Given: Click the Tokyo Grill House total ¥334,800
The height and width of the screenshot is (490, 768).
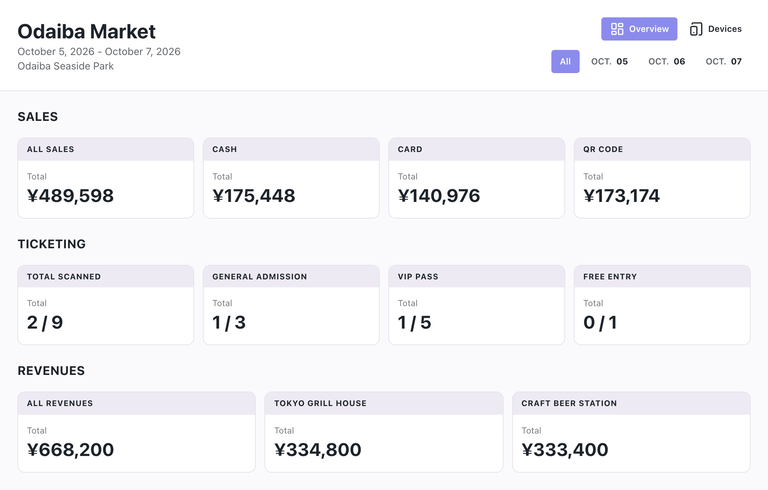Looking at the screenshot, I should pyautogui.click(x=318, y=450).
